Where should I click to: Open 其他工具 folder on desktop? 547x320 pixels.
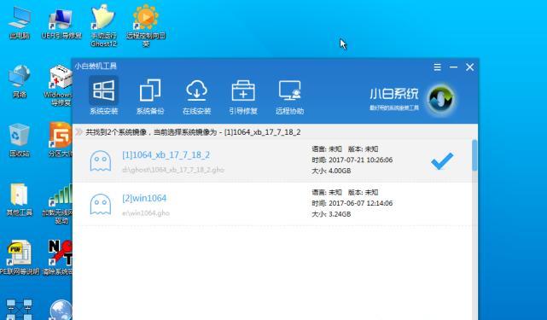pos(19,199)
